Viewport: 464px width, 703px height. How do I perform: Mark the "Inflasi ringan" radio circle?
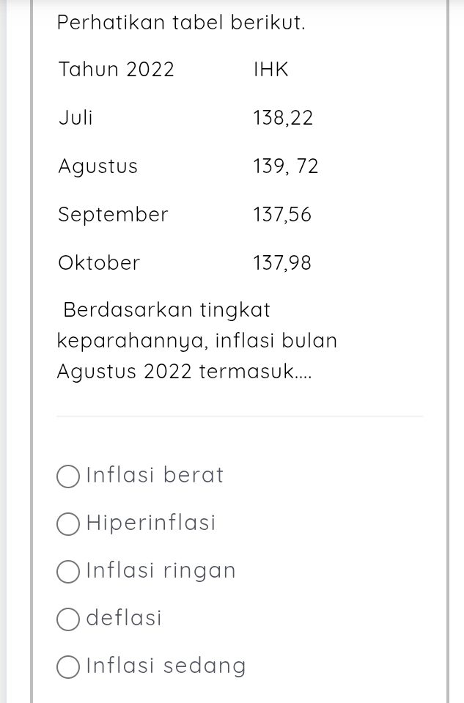(x=68, y=572)
